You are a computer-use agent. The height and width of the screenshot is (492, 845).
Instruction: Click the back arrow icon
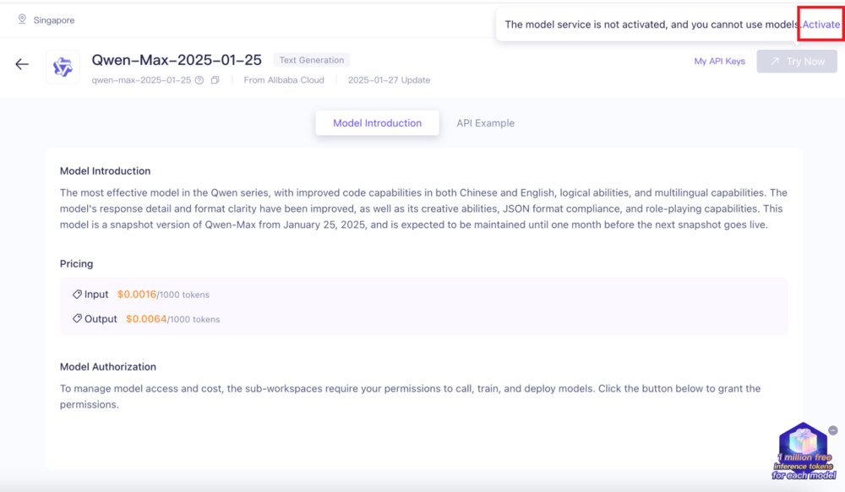tap(22, 65)
